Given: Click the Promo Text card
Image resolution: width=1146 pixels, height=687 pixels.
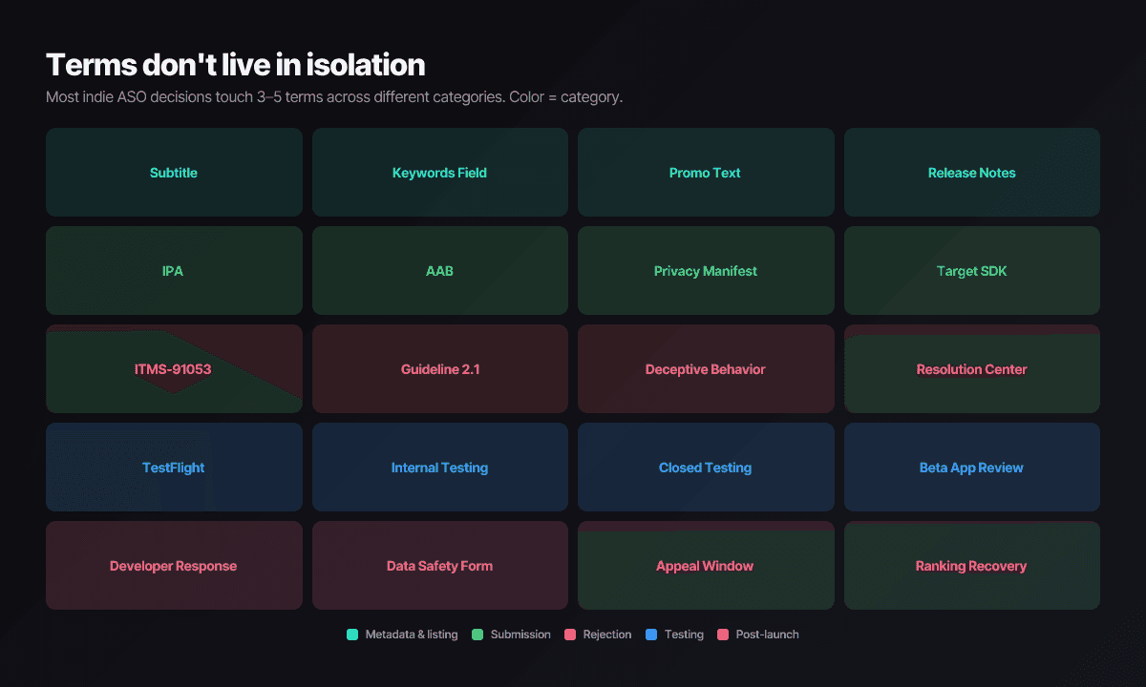Looking at the screenshot, I should coord(706,173).
